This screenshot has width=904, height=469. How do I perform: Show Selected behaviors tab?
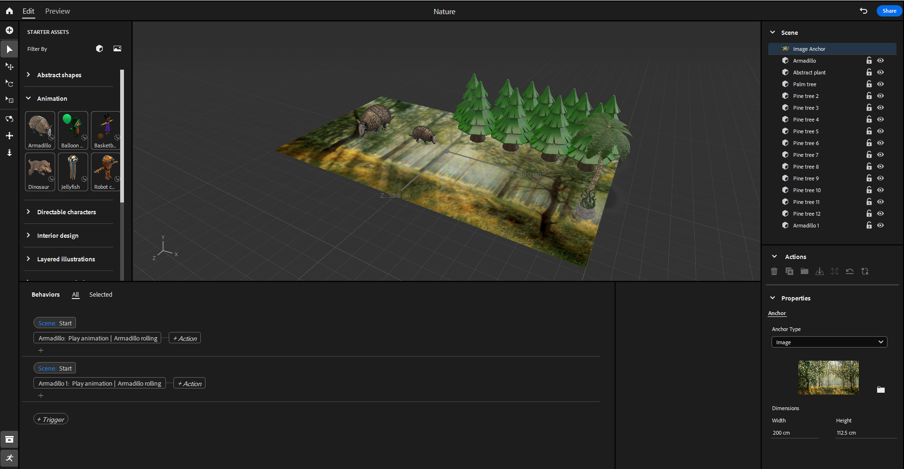(101, 294)
